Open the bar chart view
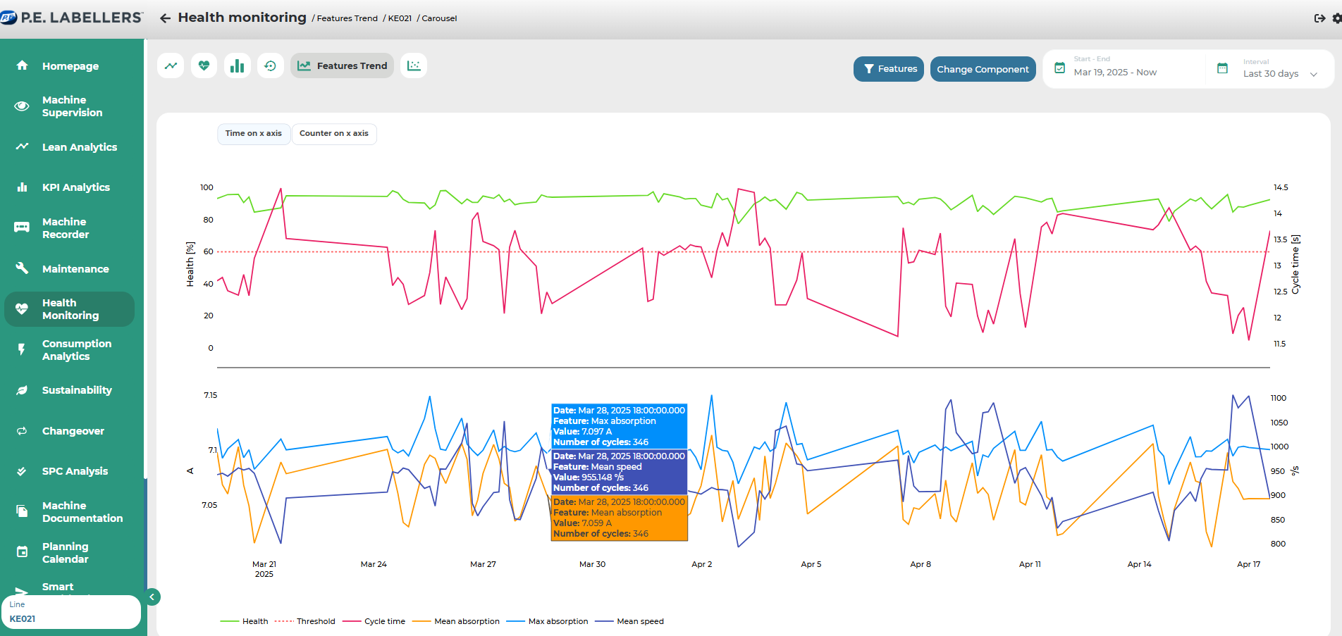This screenshot has width=1342, height=636. point(238,66)
